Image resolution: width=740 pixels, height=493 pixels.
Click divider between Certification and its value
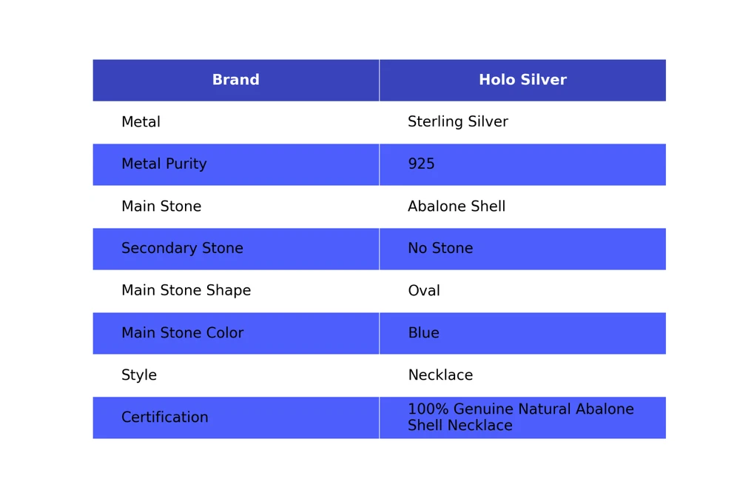(x=379, y=417)
